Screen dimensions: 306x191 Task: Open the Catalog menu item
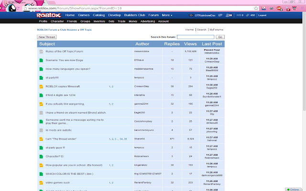99,15
